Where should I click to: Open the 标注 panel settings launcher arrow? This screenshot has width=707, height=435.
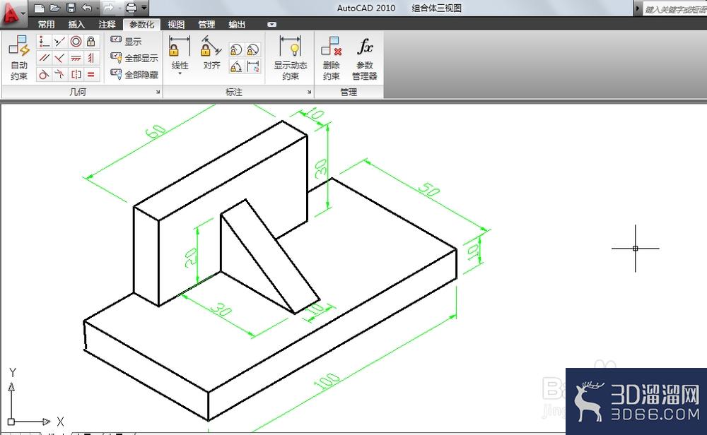pos(310,92)
